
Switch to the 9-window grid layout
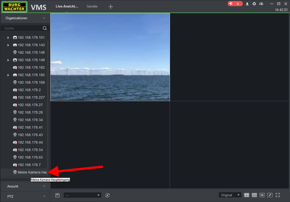click(x=254, y=195)
